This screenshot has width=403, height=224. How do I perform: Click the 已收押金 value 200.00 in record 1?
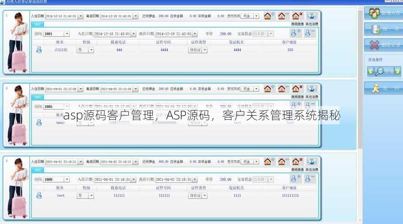pos(163,16)
